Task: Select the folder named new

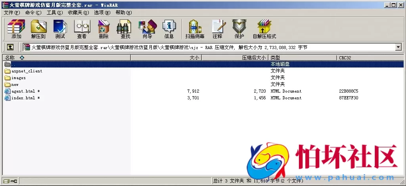Action: point(15,84)
